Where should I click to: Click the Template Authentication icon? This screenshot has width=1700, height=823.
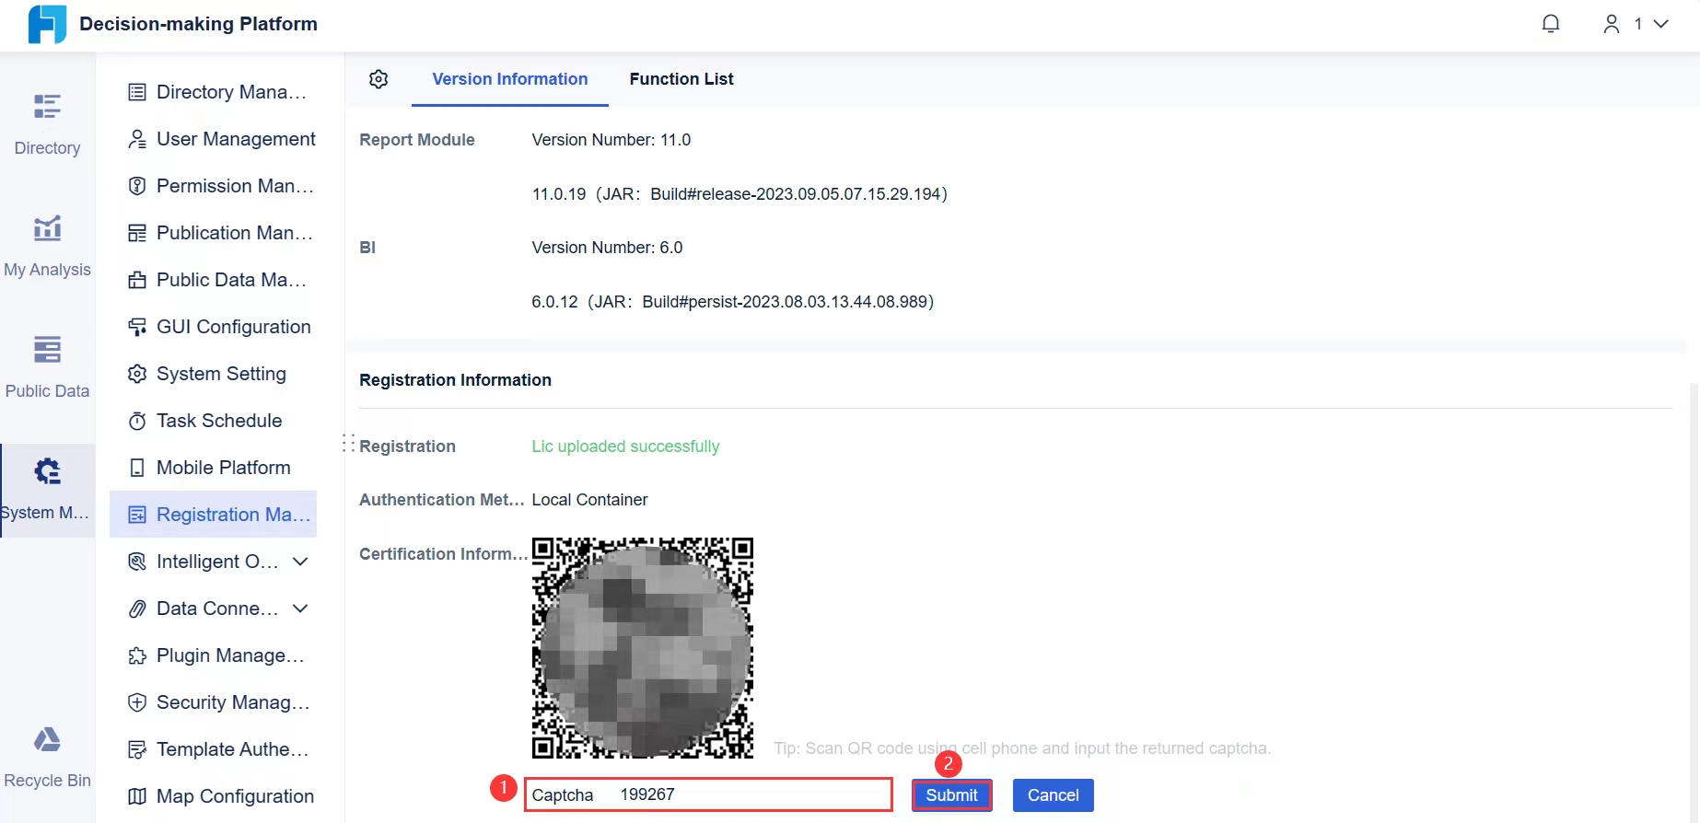(x=137, y=749)
